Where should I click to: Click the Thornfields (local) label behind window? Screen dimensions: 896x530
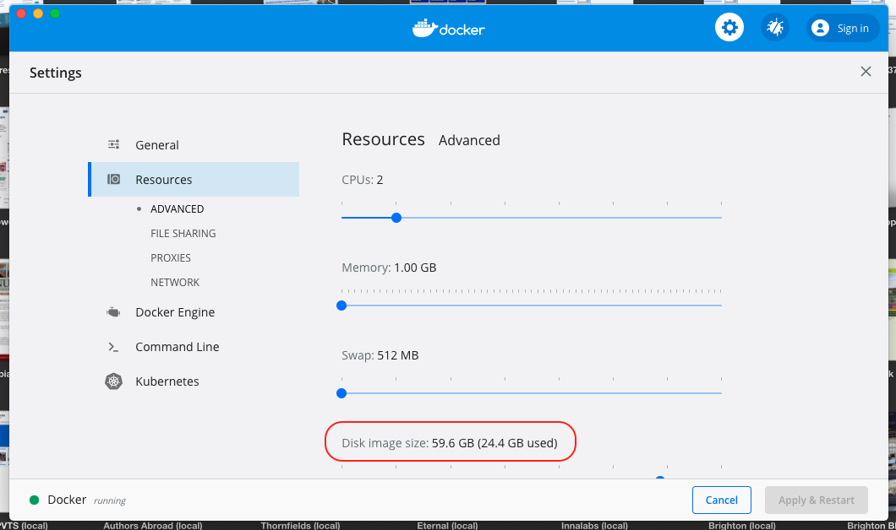click(300, 526)
